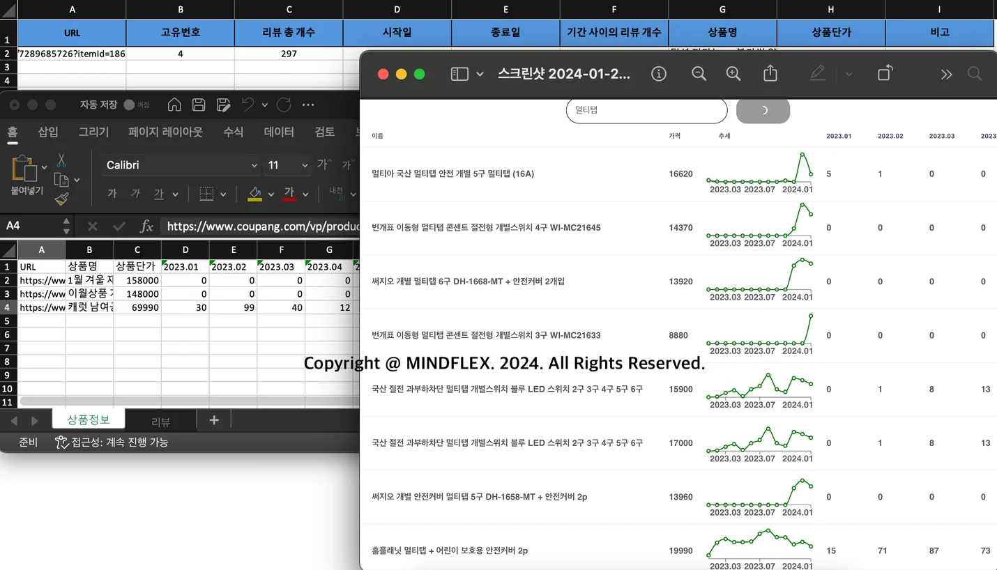Screen dimensions: 997x570
Task: Click the fx insert function icon
Action: tap(146, 226)
